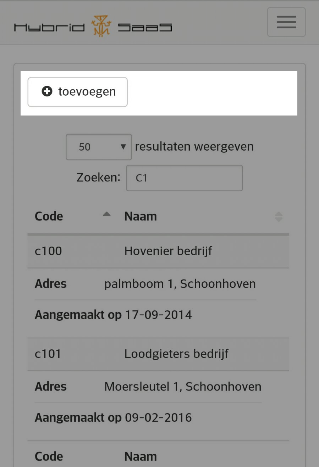Click the top Code column header label

tap(49, 216)
